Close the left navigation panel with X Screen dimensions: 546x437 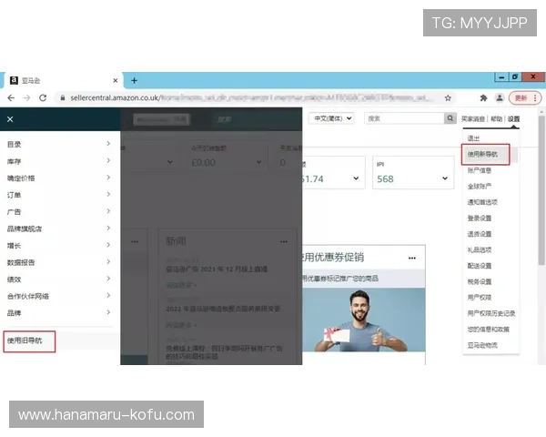(10, 119)
